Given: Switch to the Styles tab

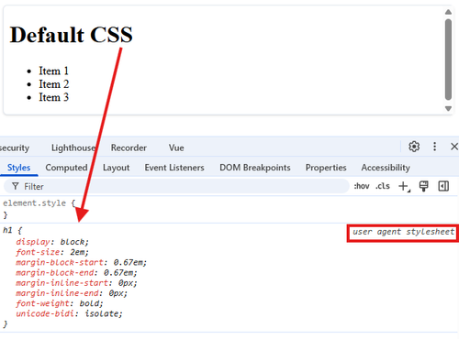Looking at the screenshot, I should pyautogui.click(x=18, y=168).
